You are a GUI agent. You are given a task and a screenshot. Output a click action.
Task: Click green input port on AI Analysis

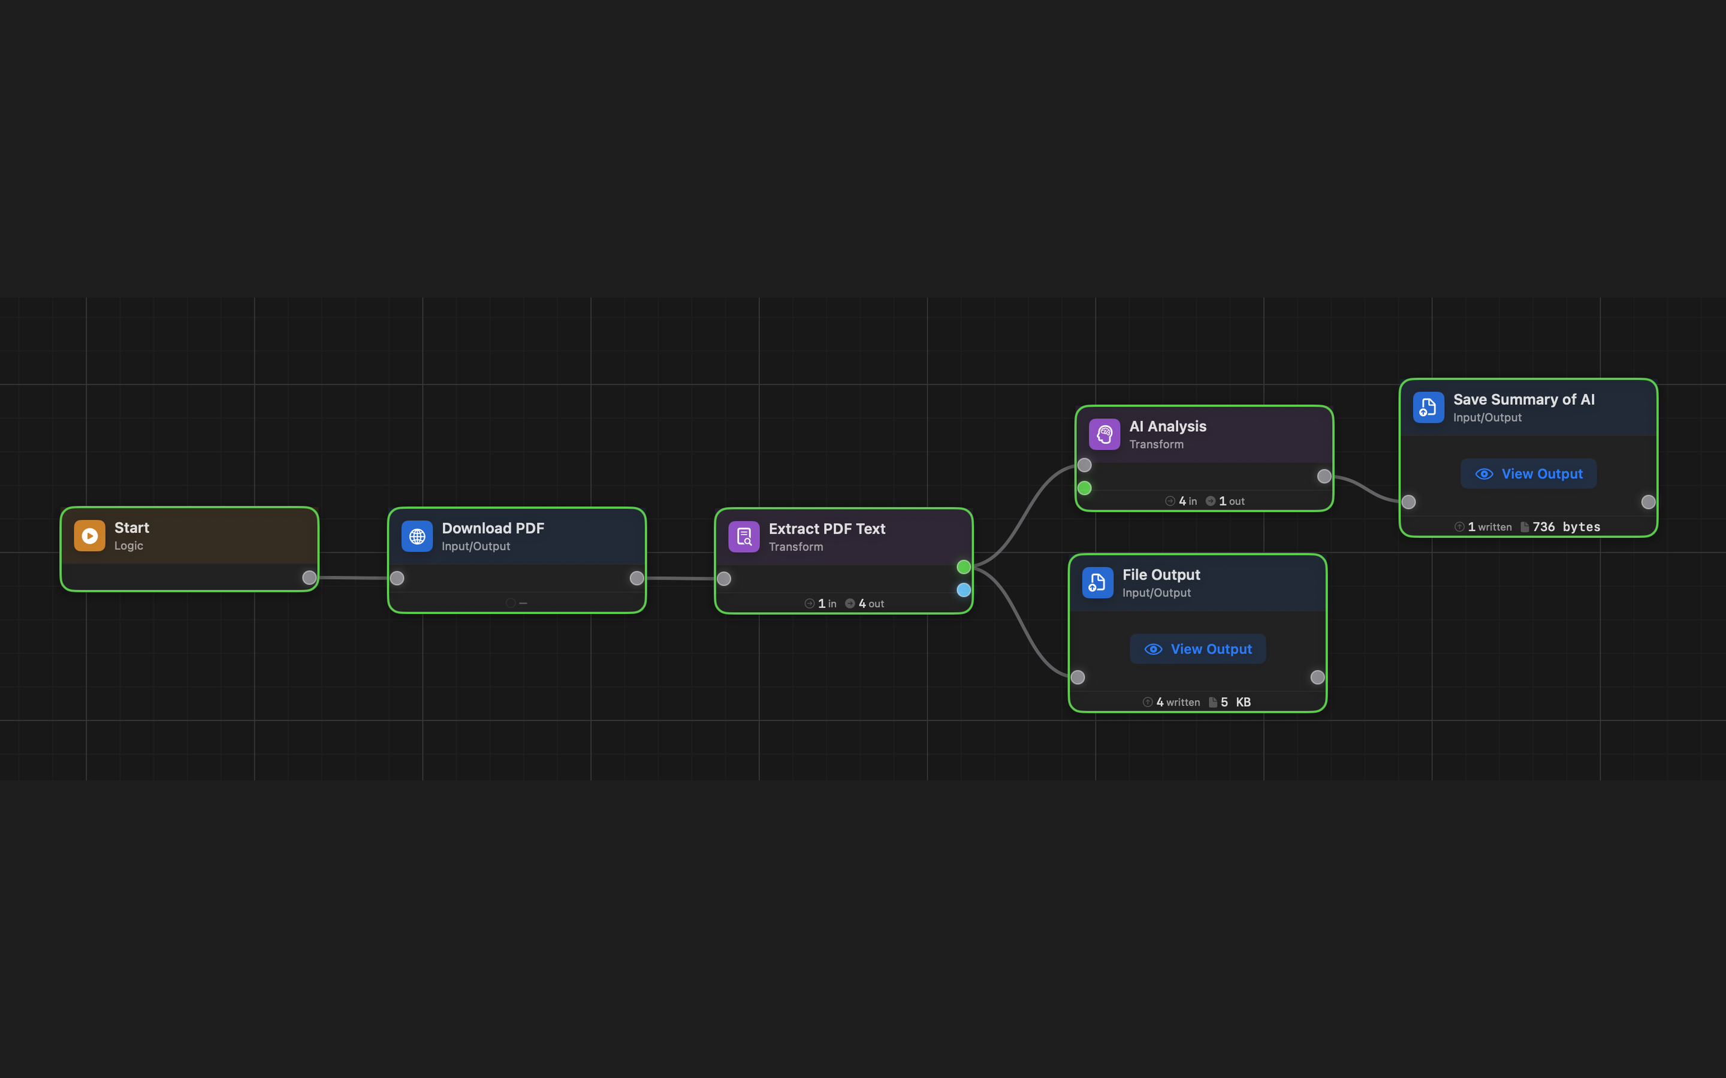click(x=1084, y=488)
